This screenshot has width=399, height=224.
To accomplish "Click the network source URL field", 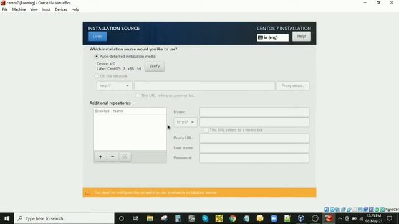I will point(204,86).
